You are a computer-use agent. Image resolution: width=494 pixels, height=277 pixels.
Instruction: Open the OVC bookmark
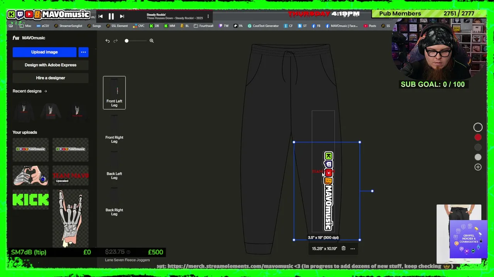point(139,26)
